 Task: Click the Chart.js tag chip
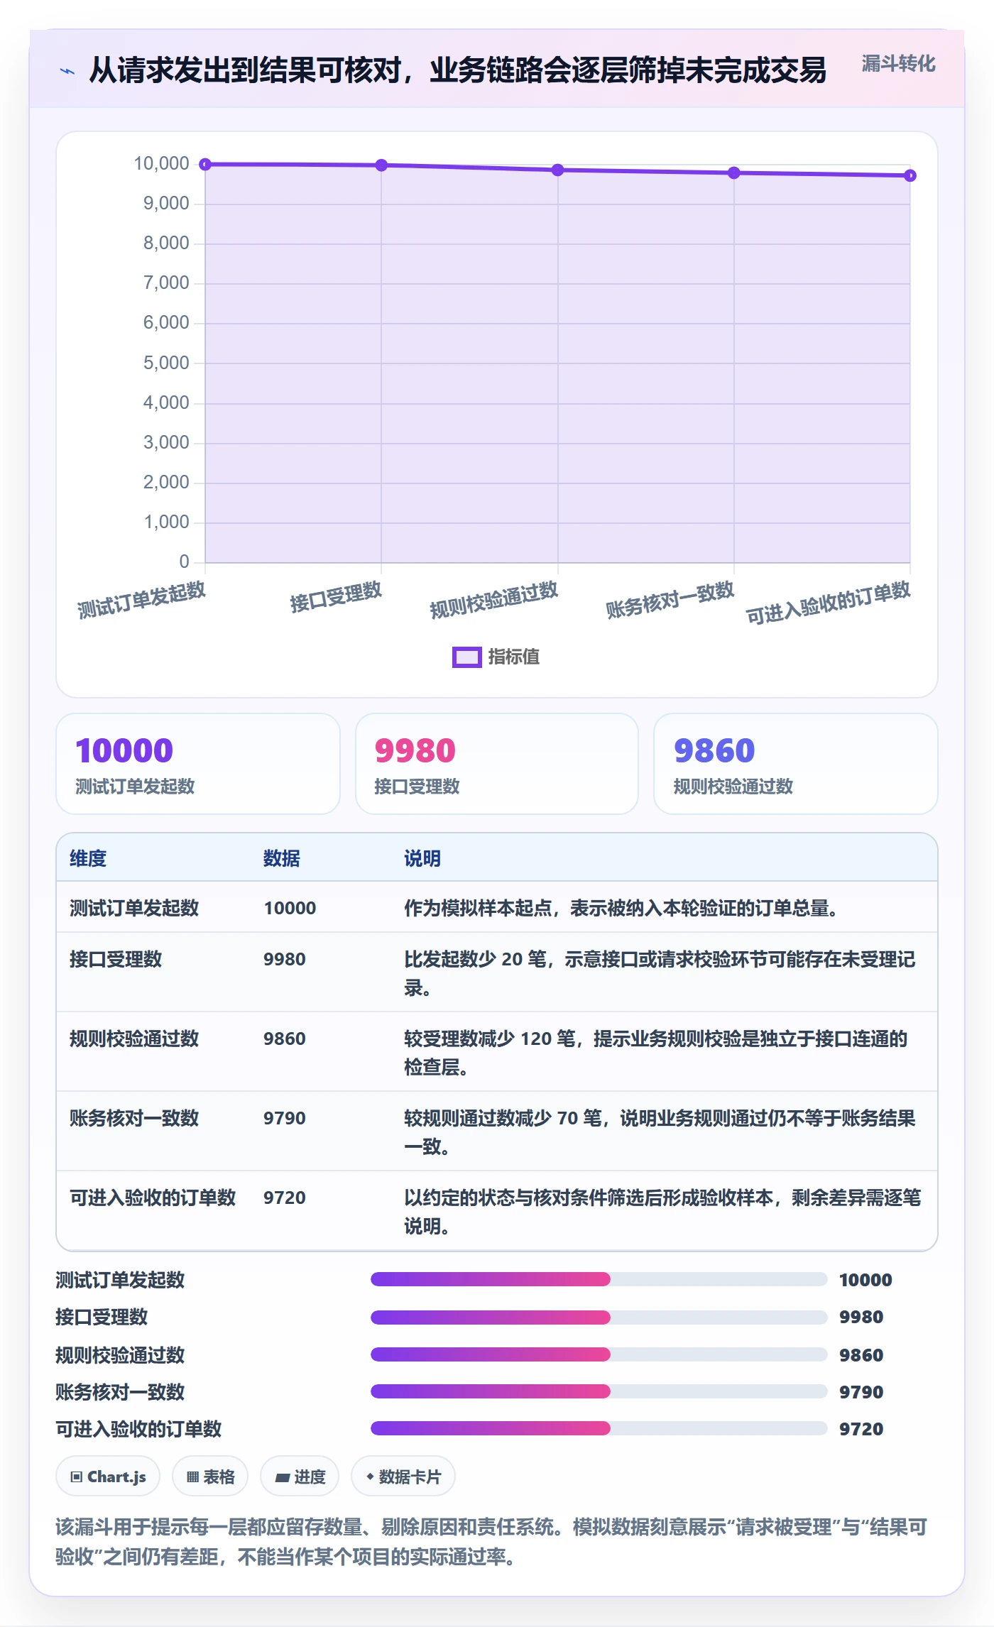108,1477
